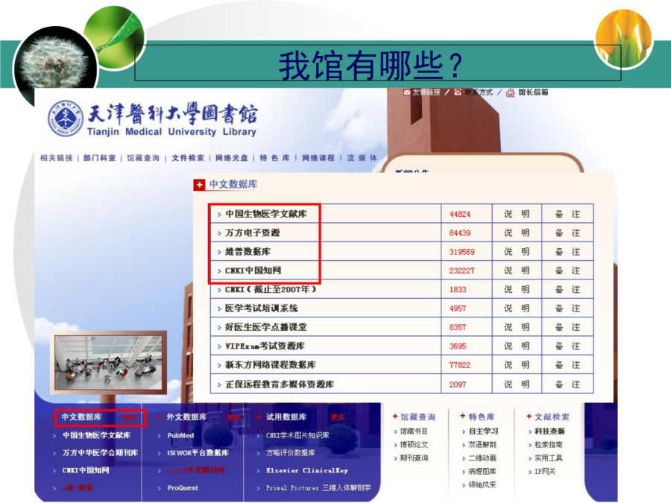Screen dimensions: 671x503
Task: Select the 试用数据库 section tab
Action: (x=286, y=417)
